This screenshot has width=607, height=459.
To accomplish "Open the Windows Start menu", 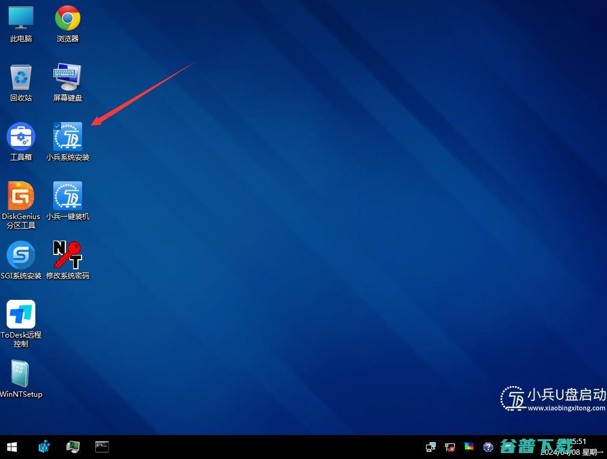I will pyautogui.click(x=11, y=446).
